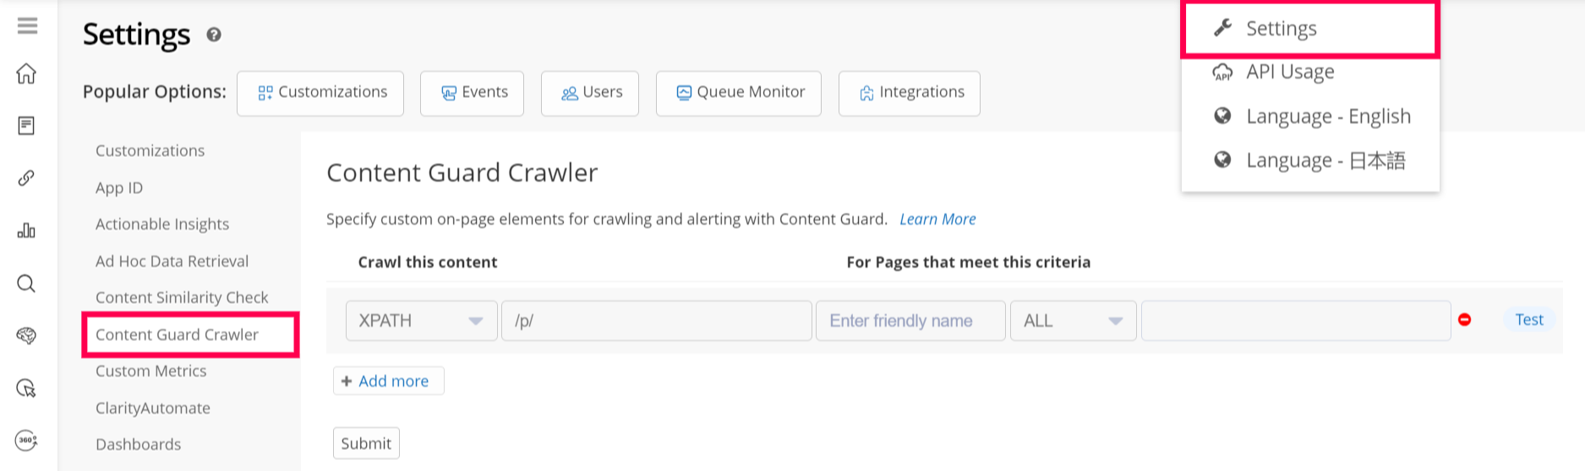Click the help question mark beside Settings
This screenshot has height=471, width=1585.
214,35
